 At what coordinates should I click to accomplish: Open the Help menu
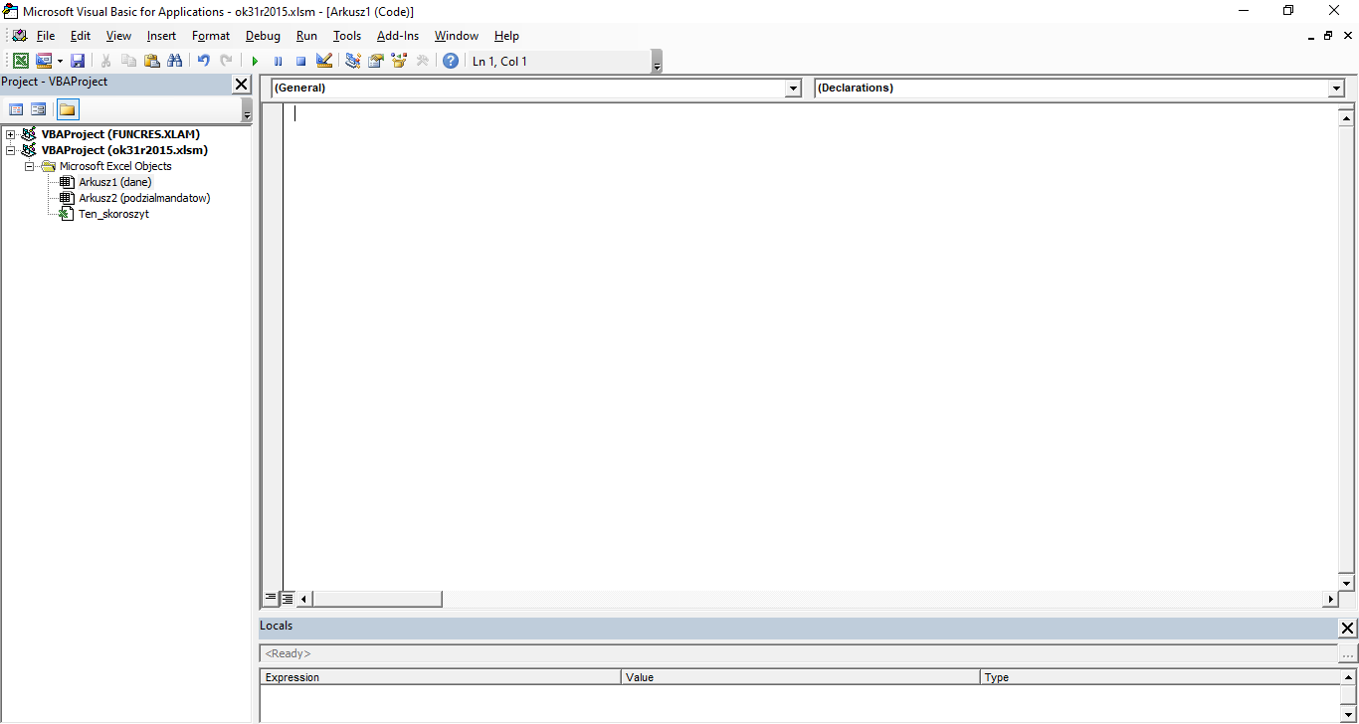506,36
